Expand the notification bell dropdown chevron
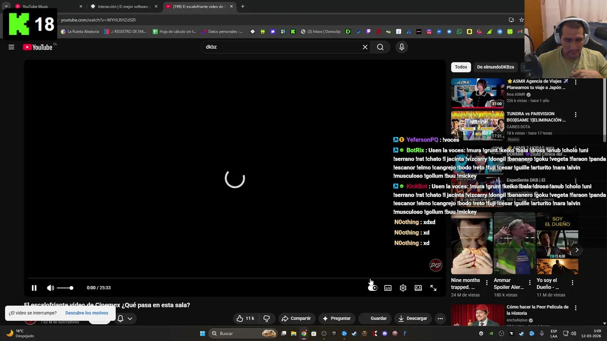 point(129,319)
